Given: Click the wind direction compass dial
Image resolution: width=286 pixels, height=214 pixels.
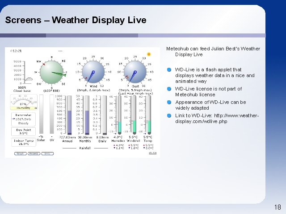Looking at the screenshot, I should pos(52,72).
